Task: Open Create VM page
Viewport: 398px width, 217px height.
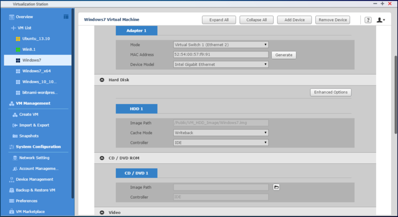Action: coord(29,115)
